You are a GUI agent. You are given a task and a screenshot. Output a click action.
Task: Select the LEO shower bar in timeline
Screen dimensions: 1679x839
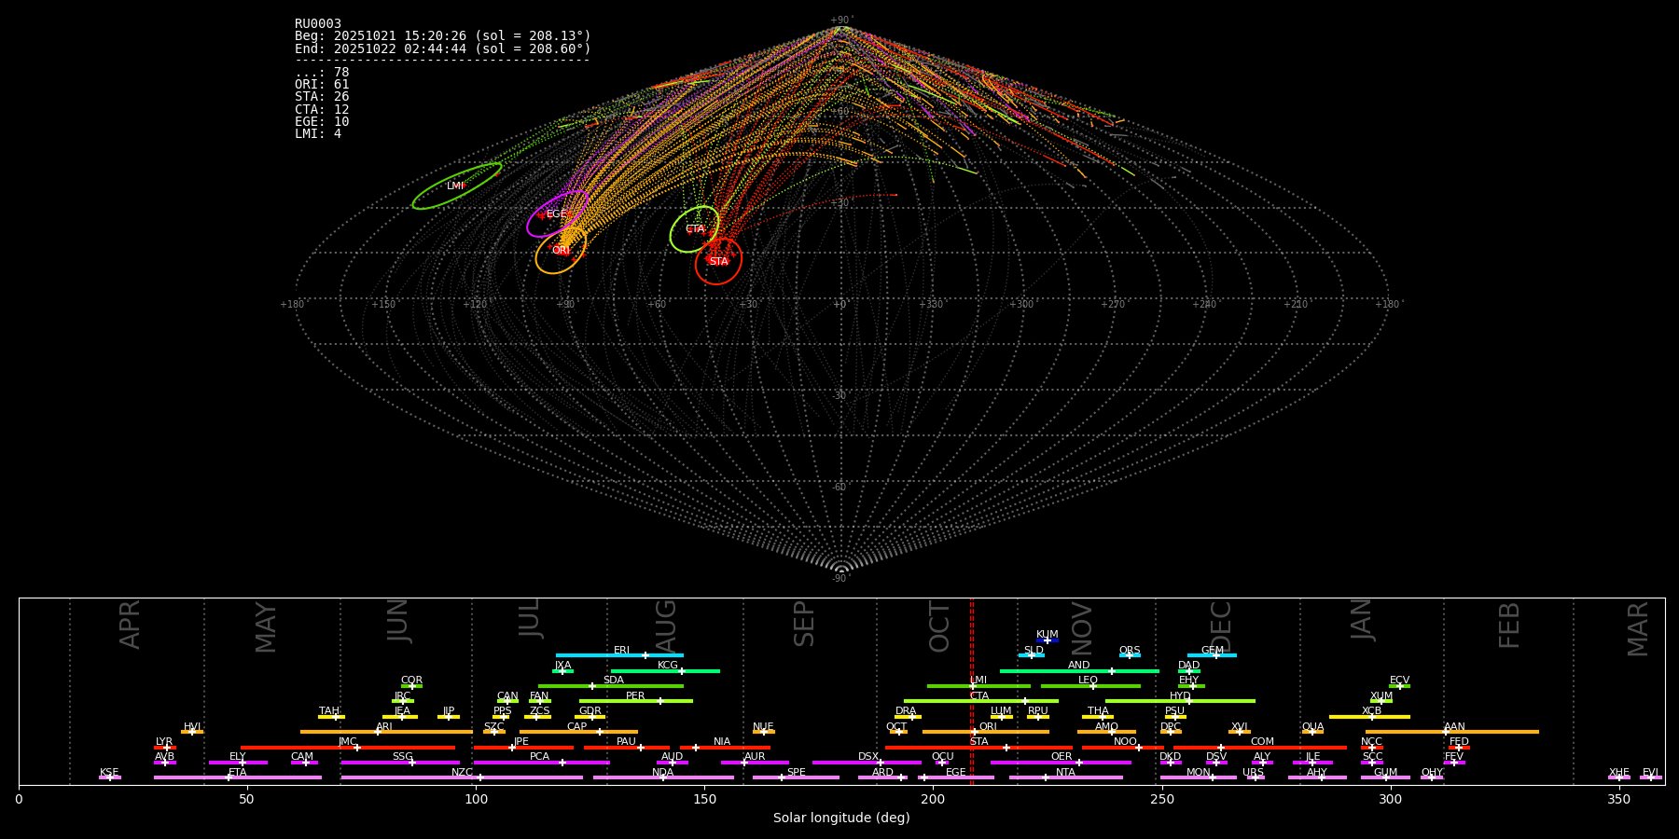click(x=1090, y=686)
